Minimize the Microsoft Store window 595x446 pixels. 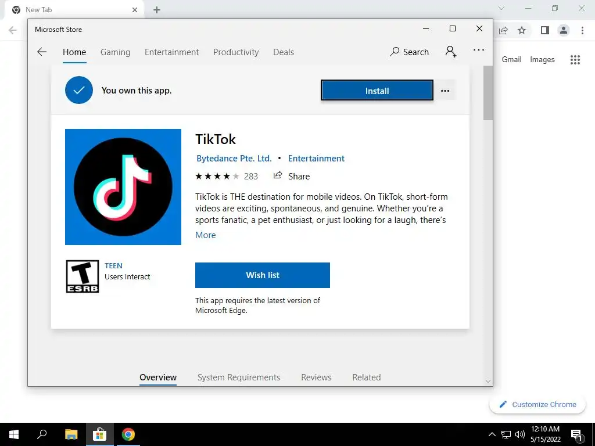coord(426,29)
